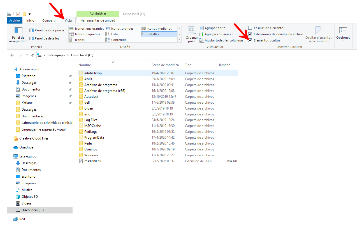Viewport: 362px width, 230px height.
Task: Open the Herramientas de unidad tab
Action: pos(98,20)
